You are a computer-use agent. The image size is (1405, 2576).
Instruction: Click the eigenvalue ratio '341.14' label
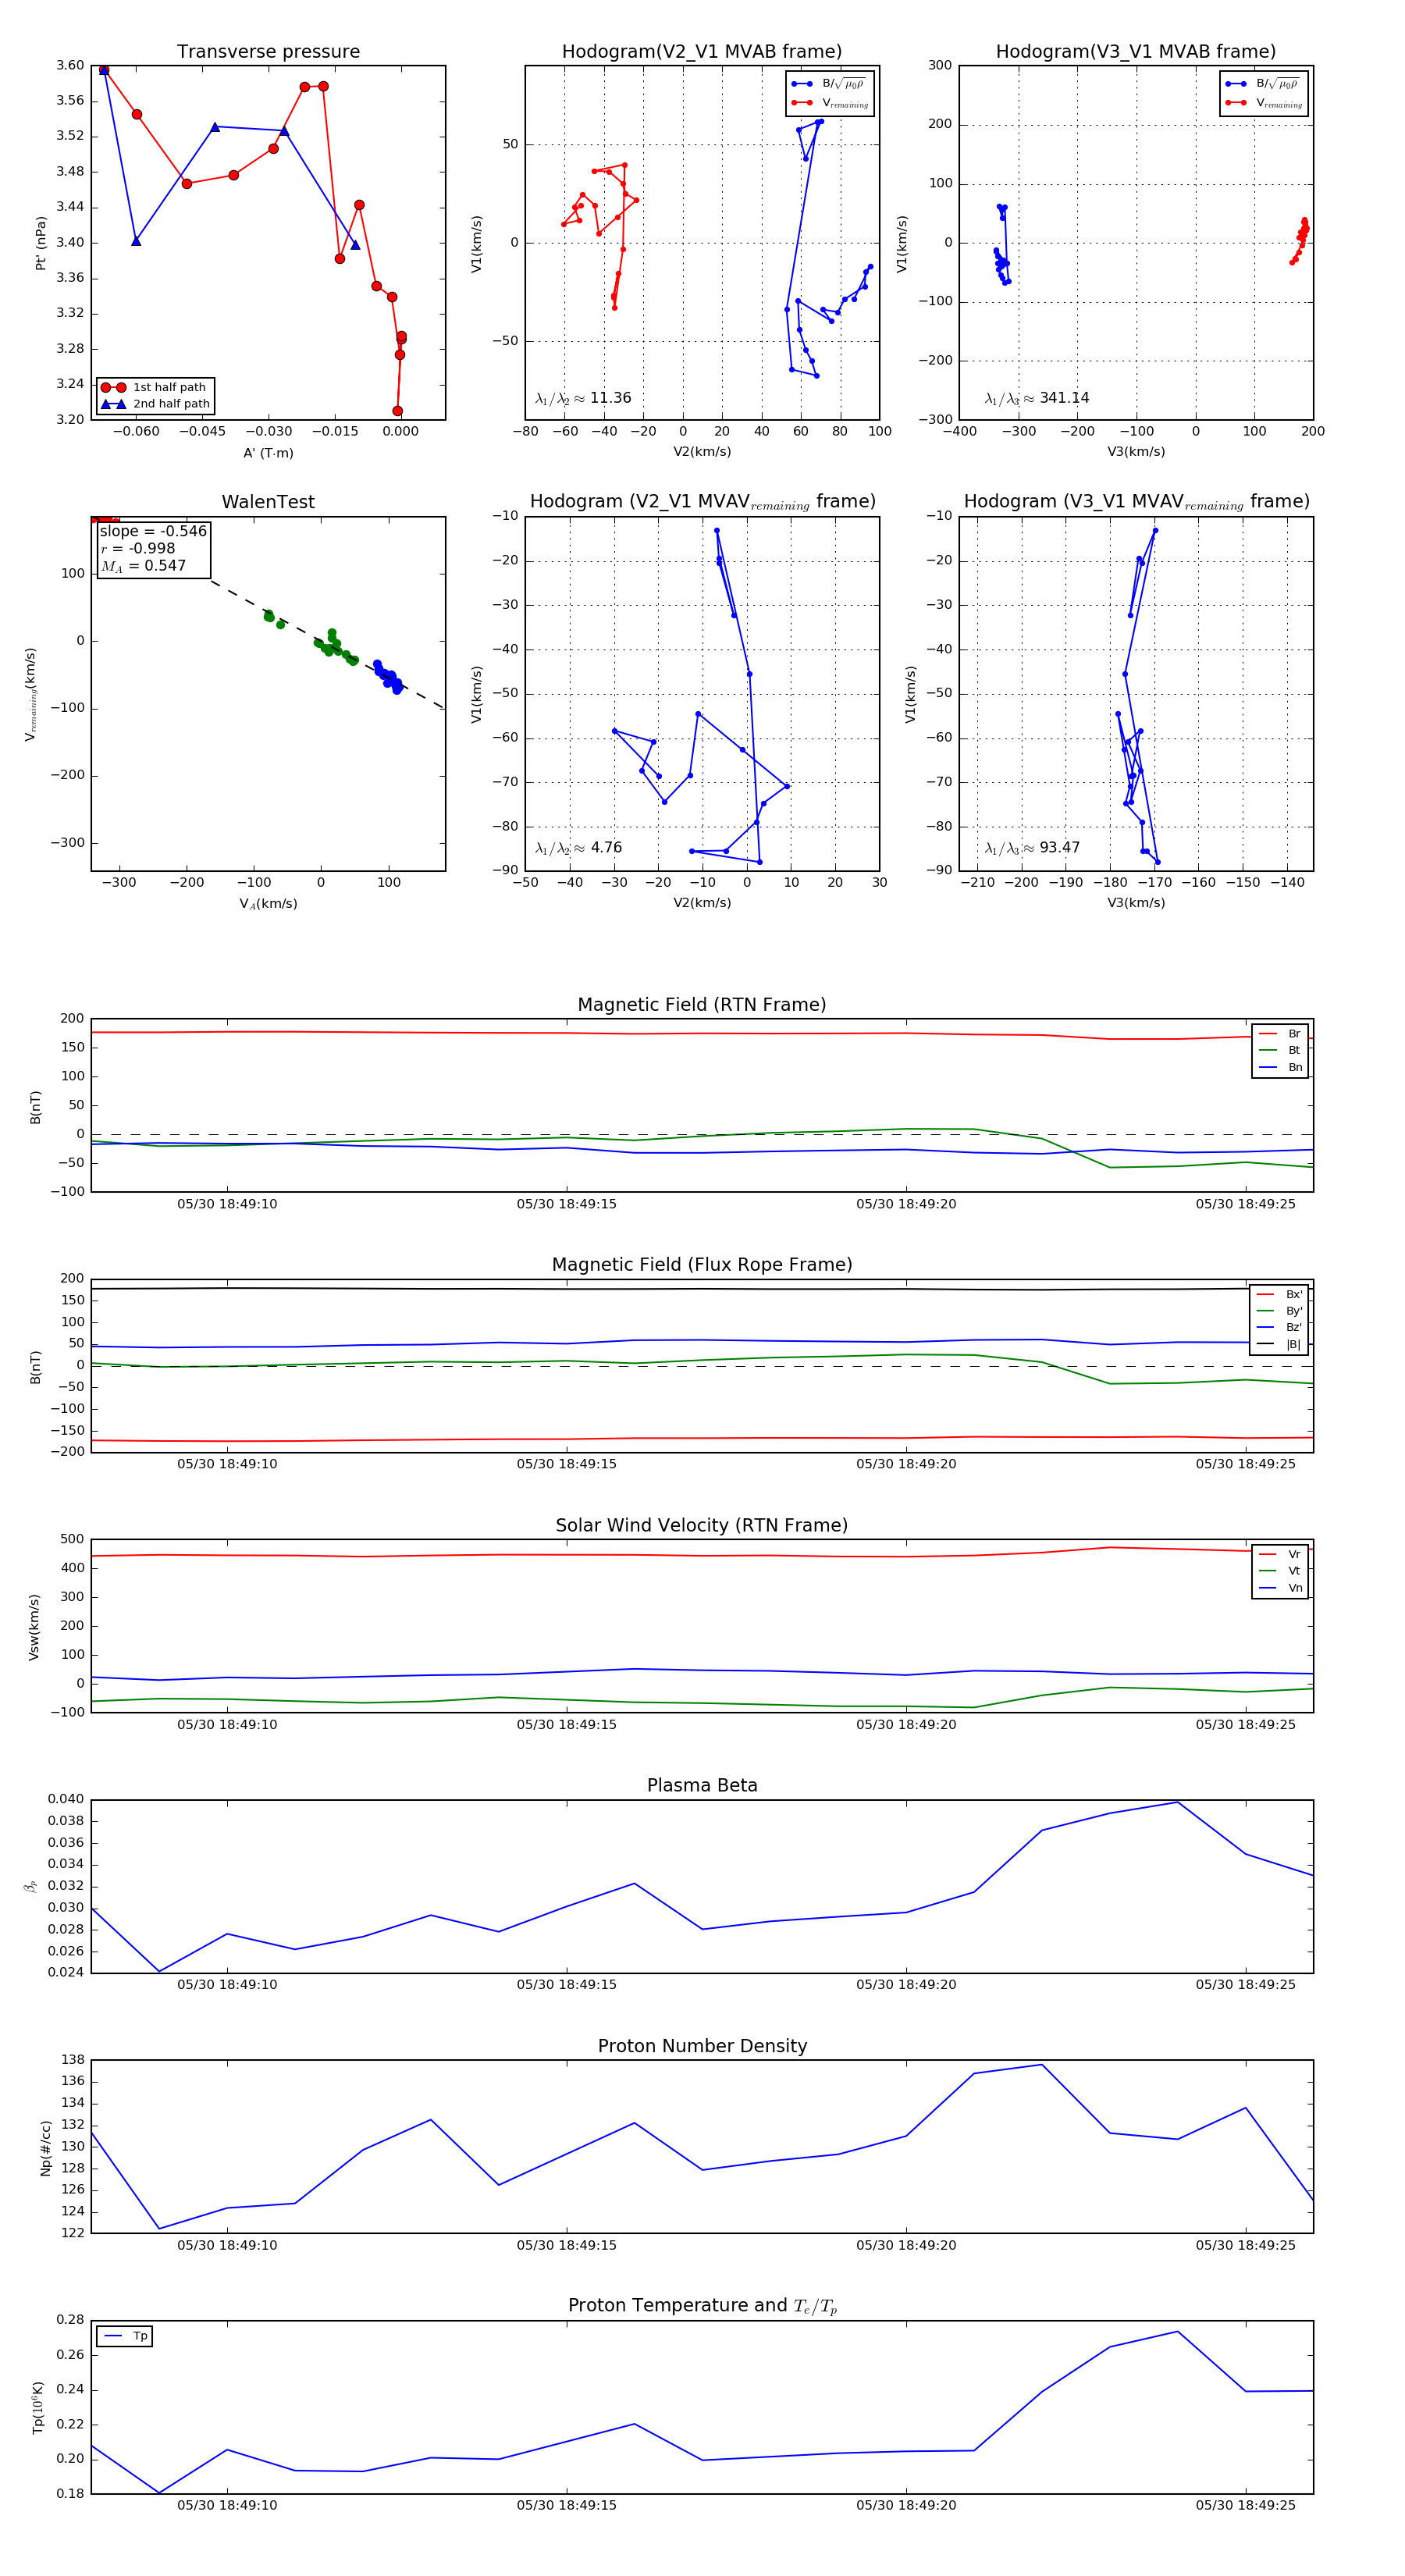click(1037, 398)
